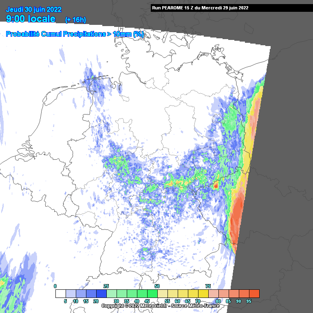This screenshot has width=313, height=313.
Task: Select the "9:00 locale" time label
Action: click(x=31, y=19)
